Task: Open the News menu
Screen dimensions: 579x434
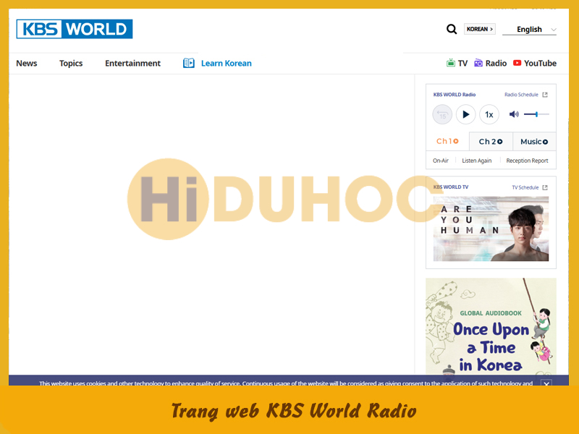Action: [26, 63]
